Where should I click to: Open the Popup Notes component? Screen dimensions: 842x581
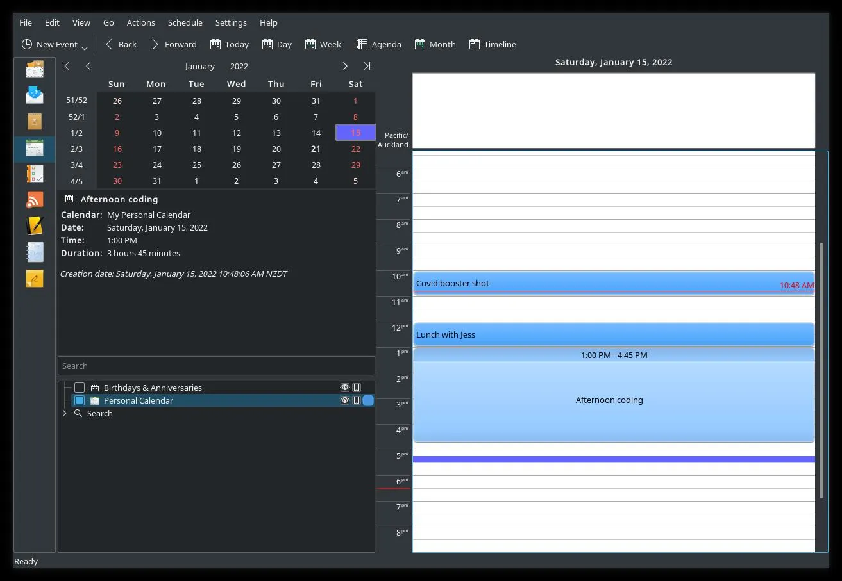pyautogui.click(x=33, y=278)
